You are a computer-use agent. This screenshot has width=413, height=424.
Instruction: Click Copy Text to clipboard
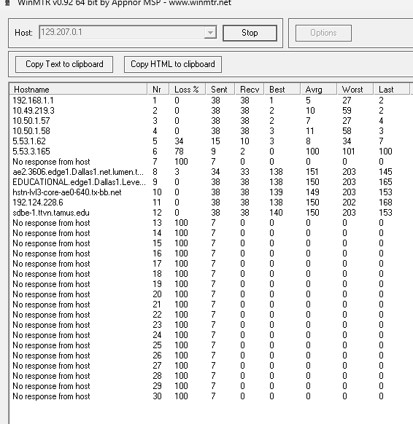coord(64,64)
